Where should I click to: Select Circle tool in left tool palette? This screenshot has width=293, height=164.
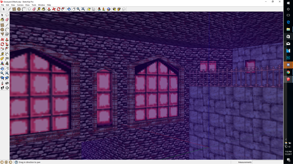point(2,30)
